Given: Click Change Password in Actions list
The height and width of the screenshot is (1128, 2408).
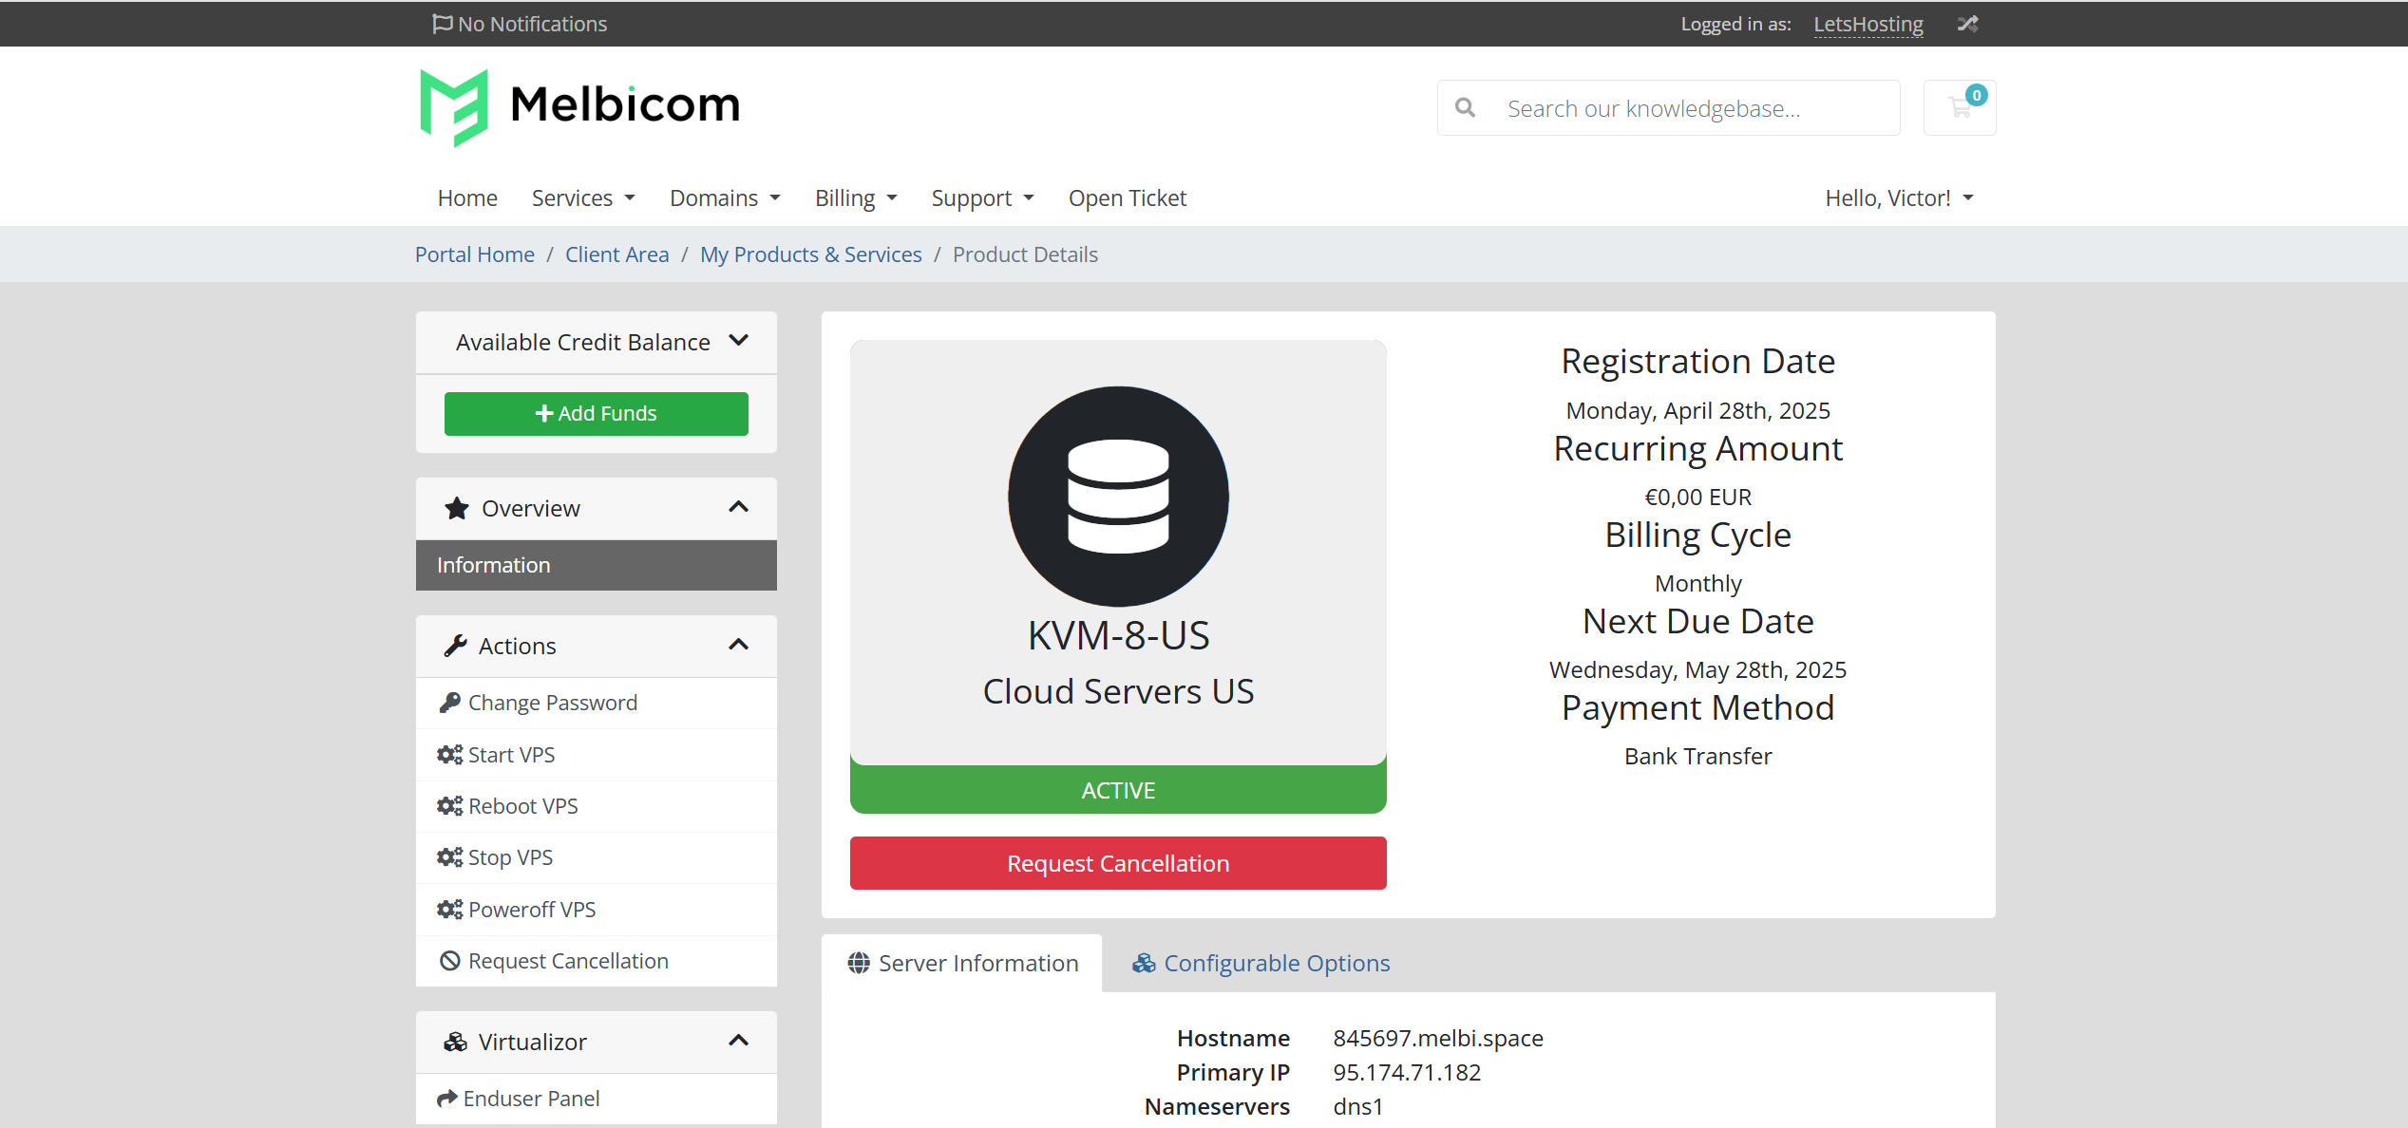Looking at the screenshot, I should pyautogui.click(x=597, y=703).
